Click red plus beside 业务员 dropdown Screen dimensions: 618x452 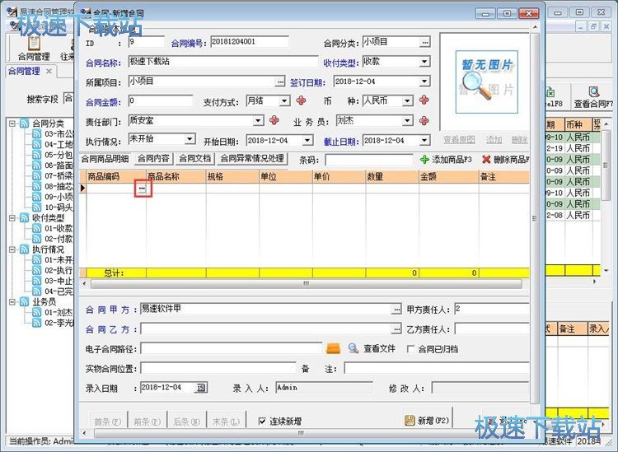coord(424,120)
